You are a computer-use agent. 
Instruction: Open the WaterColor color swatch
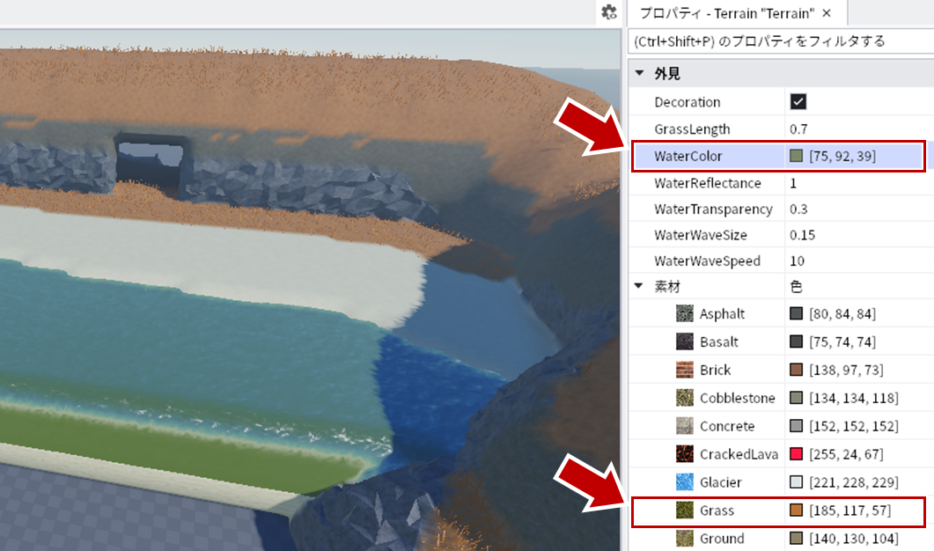click(x=796, y=156)
